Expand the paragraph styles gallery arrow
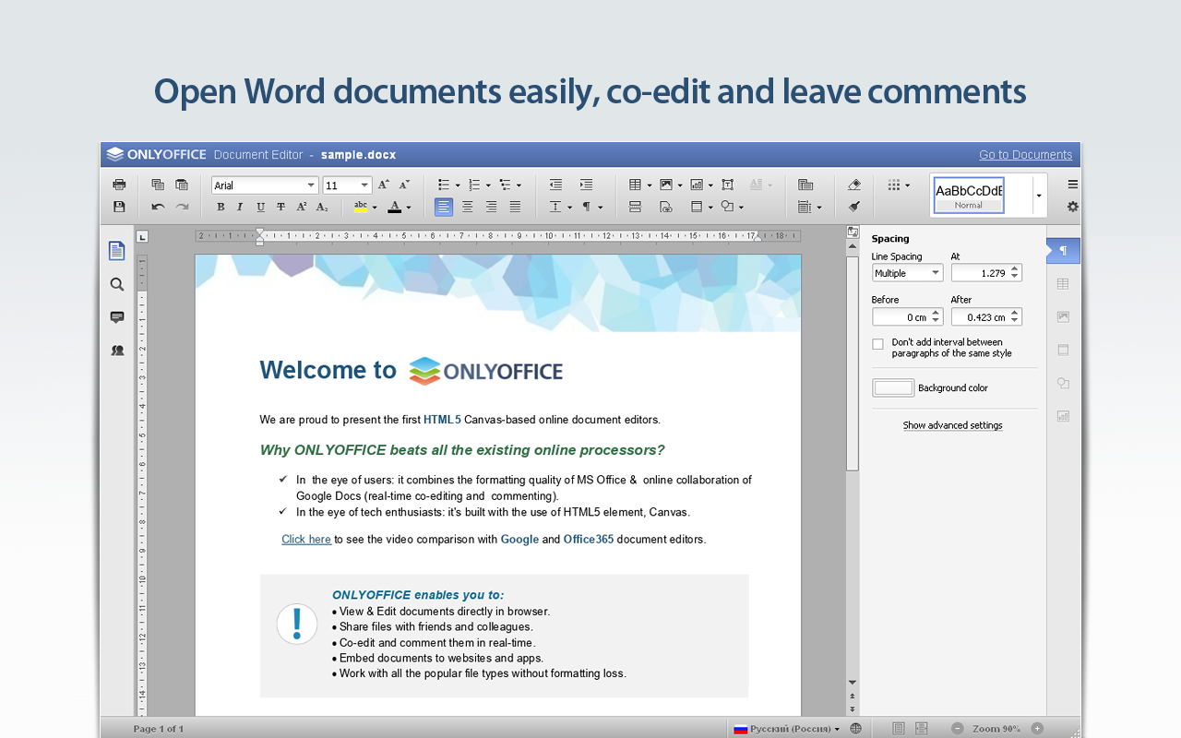Viewport: 1181px width, 738px height. [1039, 196]
